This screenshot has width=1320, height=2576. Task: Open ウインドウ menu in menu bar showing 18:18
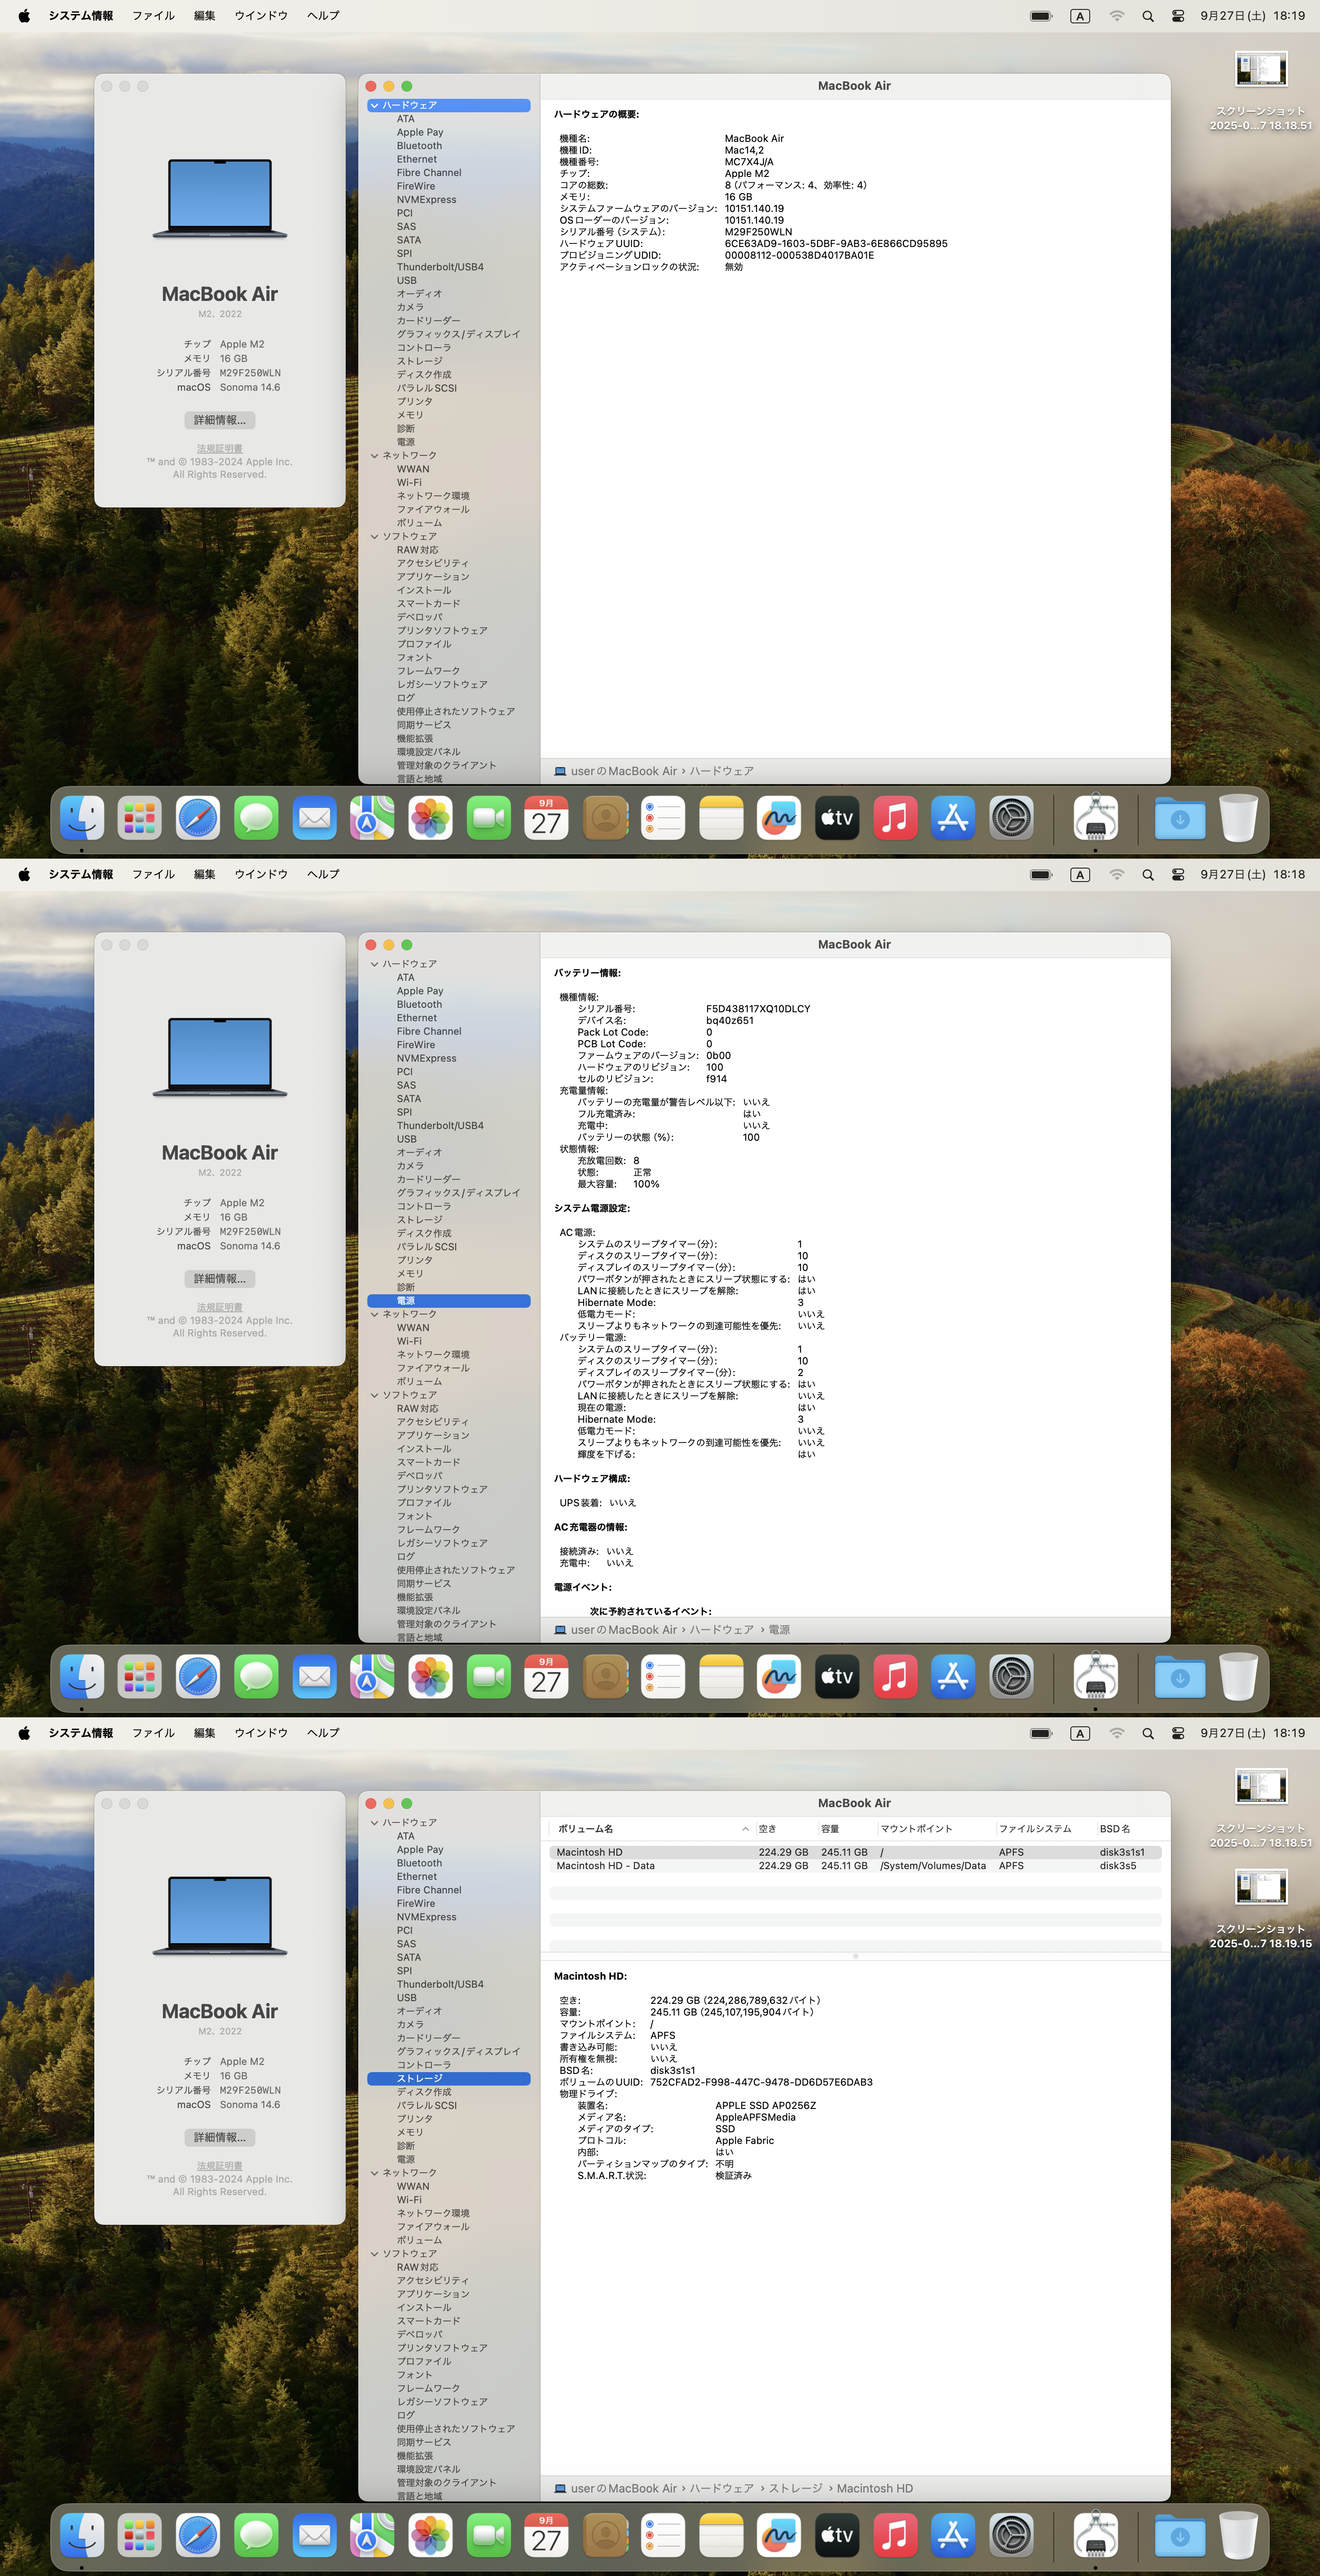pos(261,874)
